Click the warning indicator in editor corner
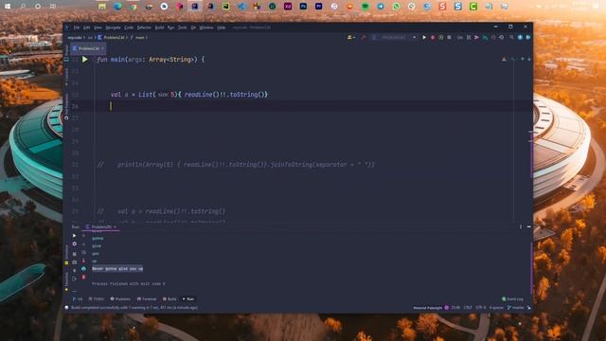 pyautogui.click(x=504, y=59)
